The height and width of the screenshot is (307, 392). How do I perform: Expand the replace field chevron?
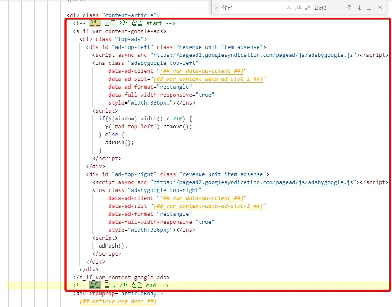[x=216, y=8]
